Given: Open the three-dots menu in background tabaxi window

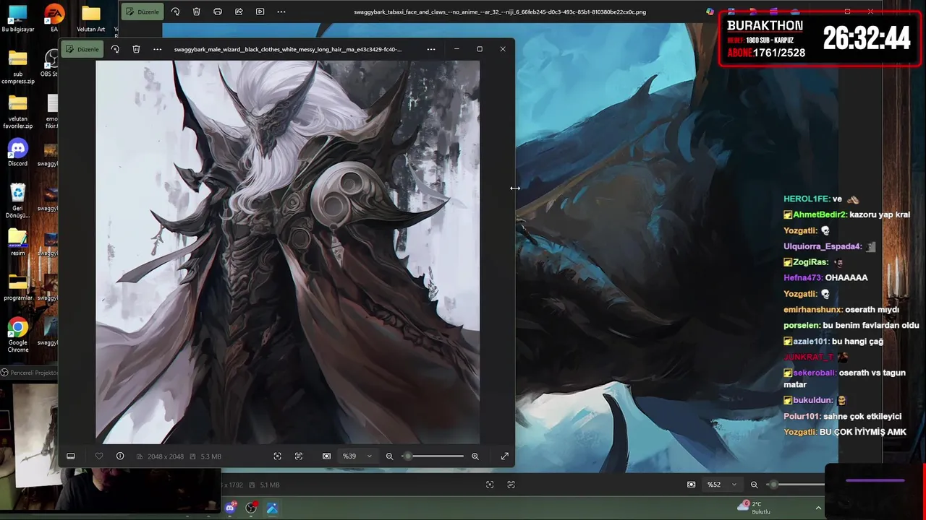Looking at the screenshot, I should point(281,12).
